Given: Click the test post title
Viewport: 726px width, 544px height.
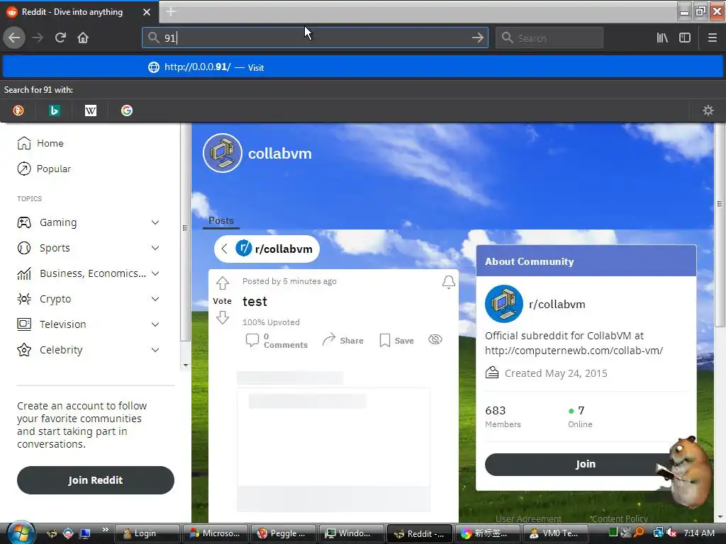Looking at the screenshot, I should click(255, 302).
